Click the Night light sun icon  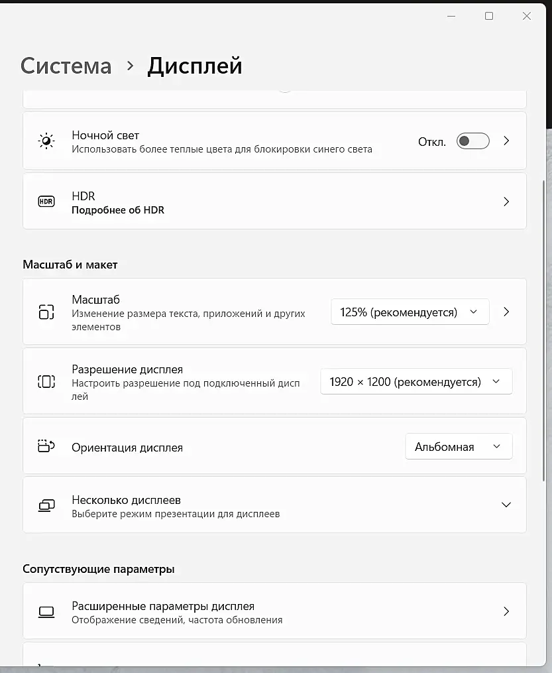pos(46,141)
